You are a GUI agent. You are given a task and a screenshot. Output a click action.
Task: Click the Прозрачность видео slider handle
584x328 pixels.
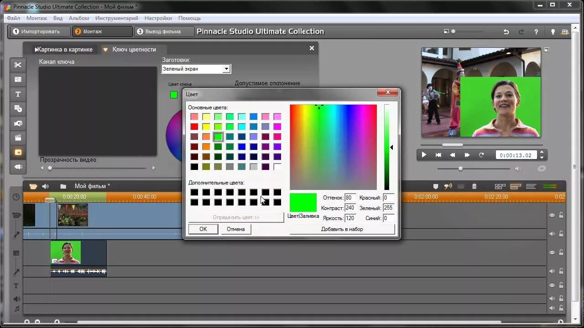point(50,168)
